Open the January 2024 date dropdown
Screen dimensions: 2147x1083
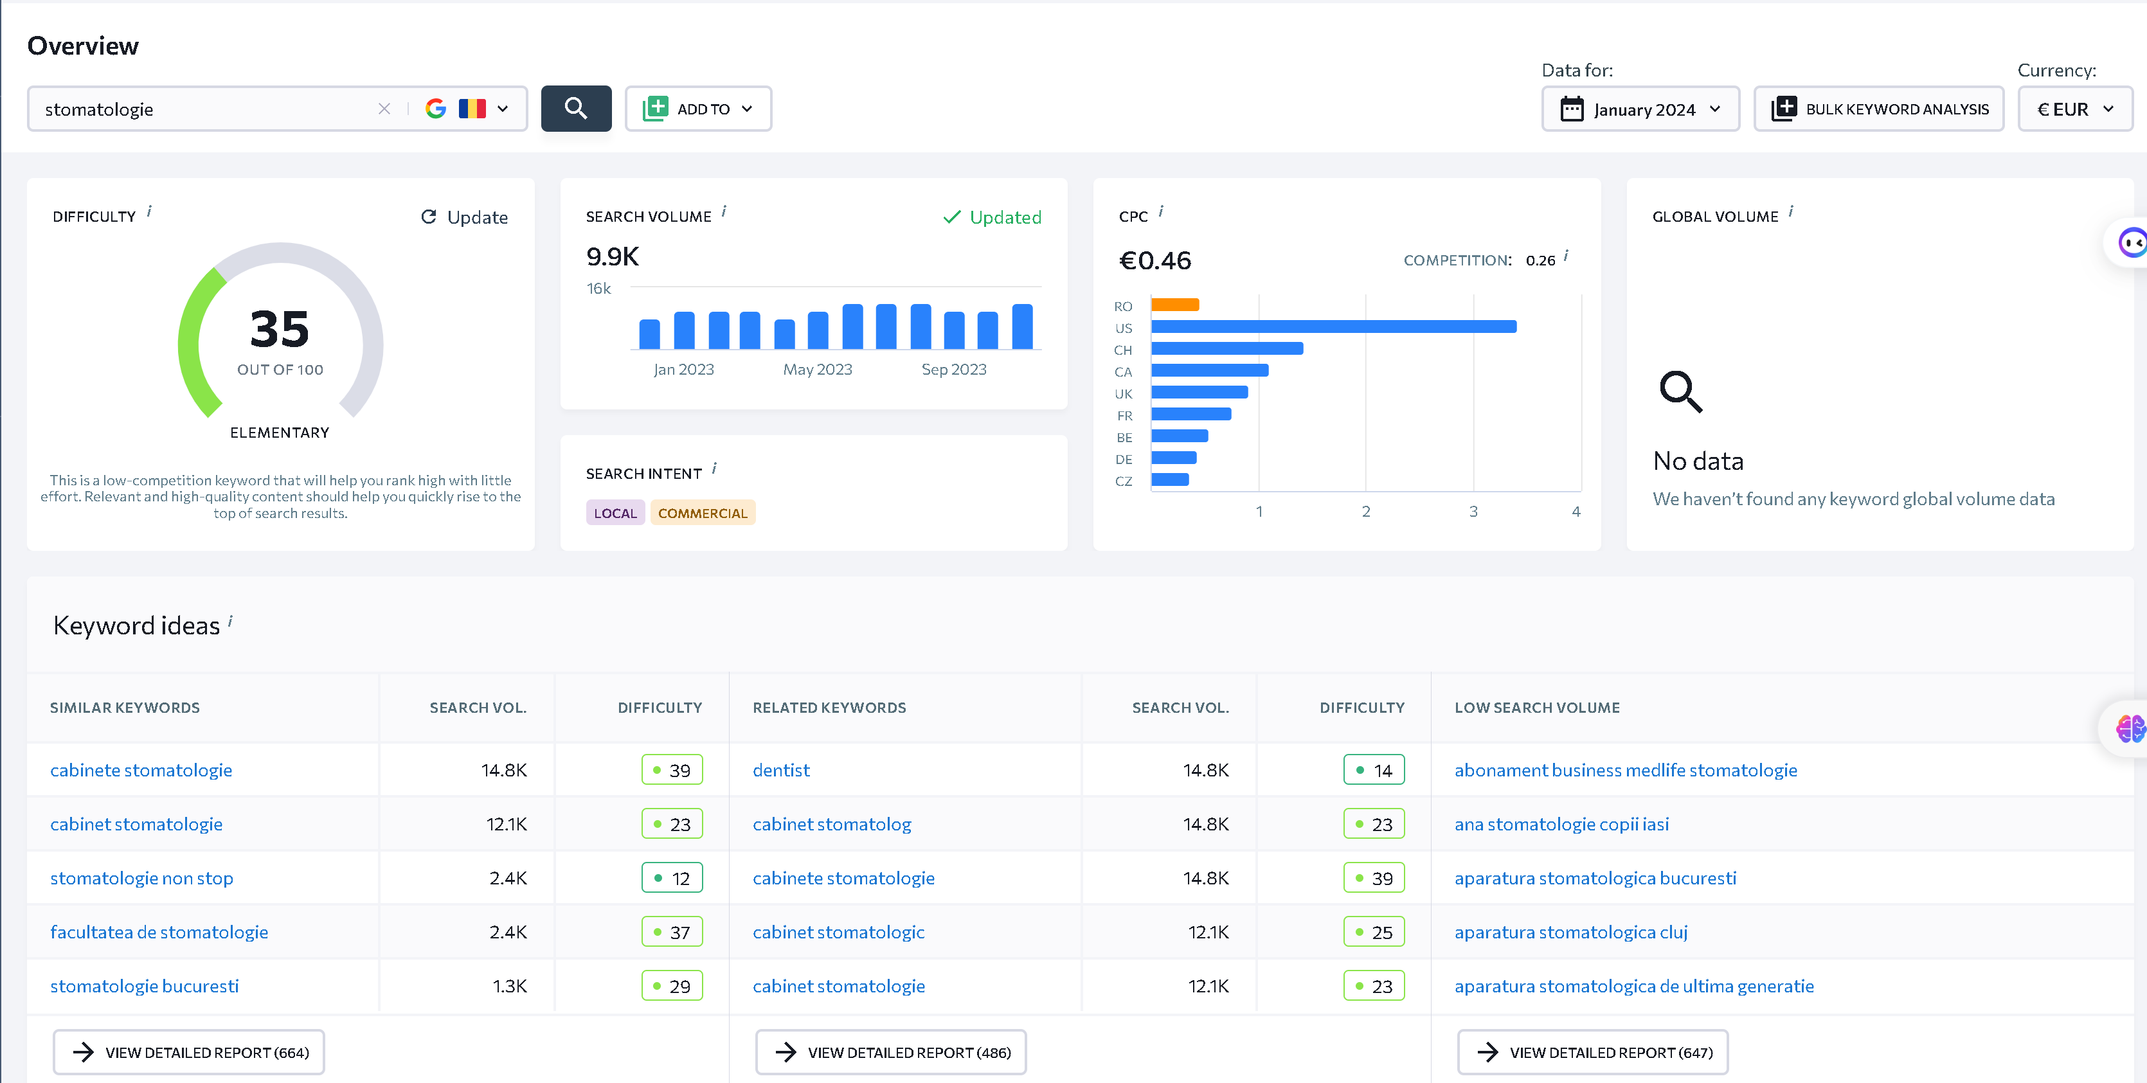[x=1640, y=109]
